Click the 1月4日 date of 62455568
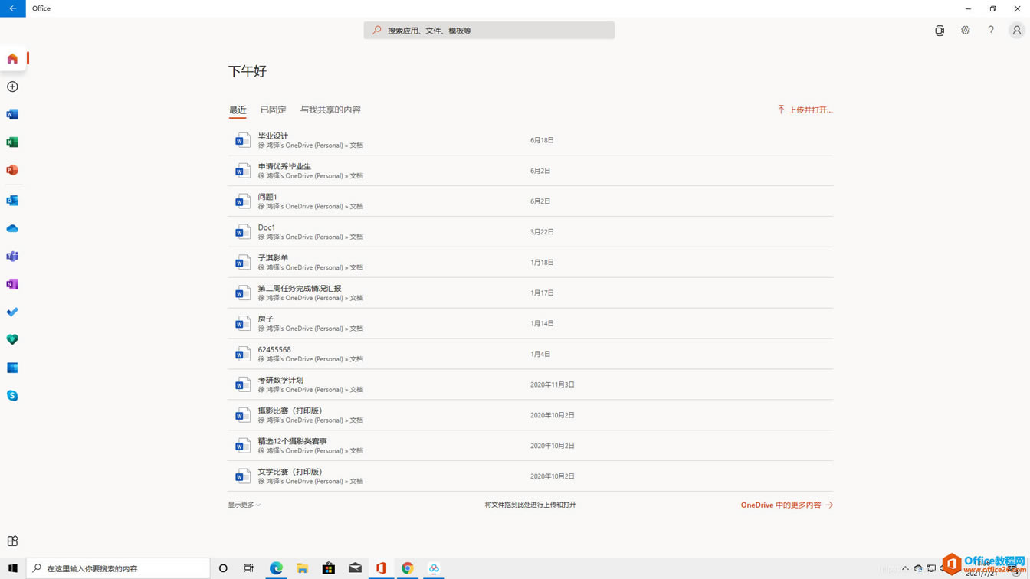The height and width of the screenshot is (579, 1030). pos(540,354)
